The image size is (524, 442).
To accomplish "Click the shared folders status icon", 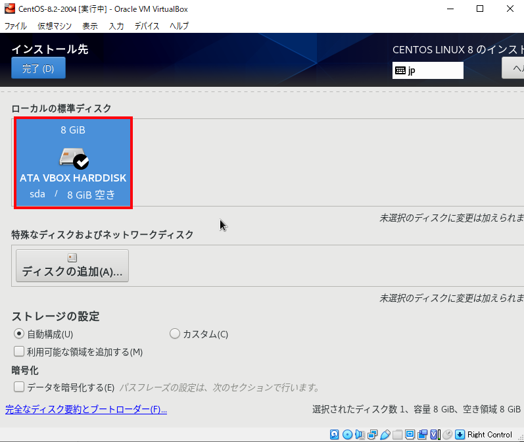I will point(397,434).
